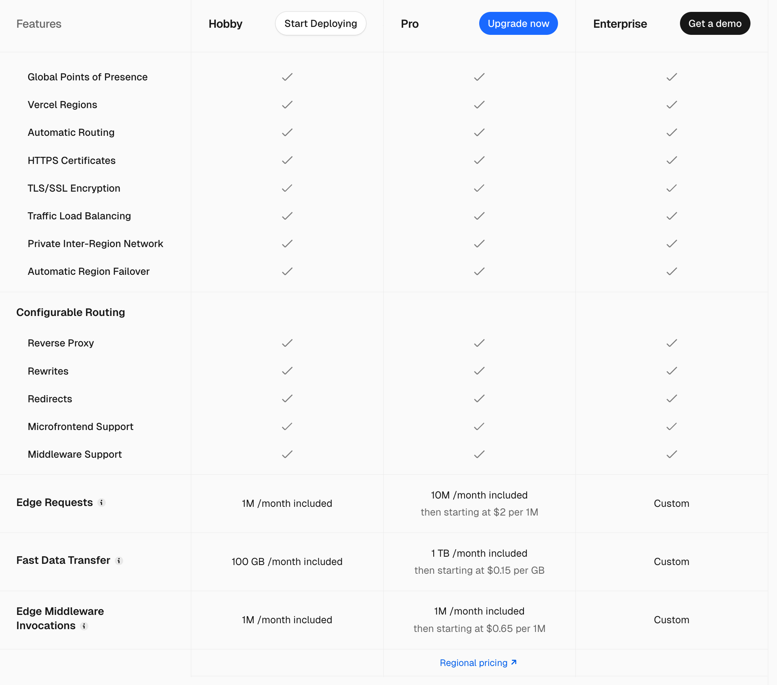Click Pro checkmark for Vercel Regions
This screenshot has width=777, height=685.
[479, 105]
